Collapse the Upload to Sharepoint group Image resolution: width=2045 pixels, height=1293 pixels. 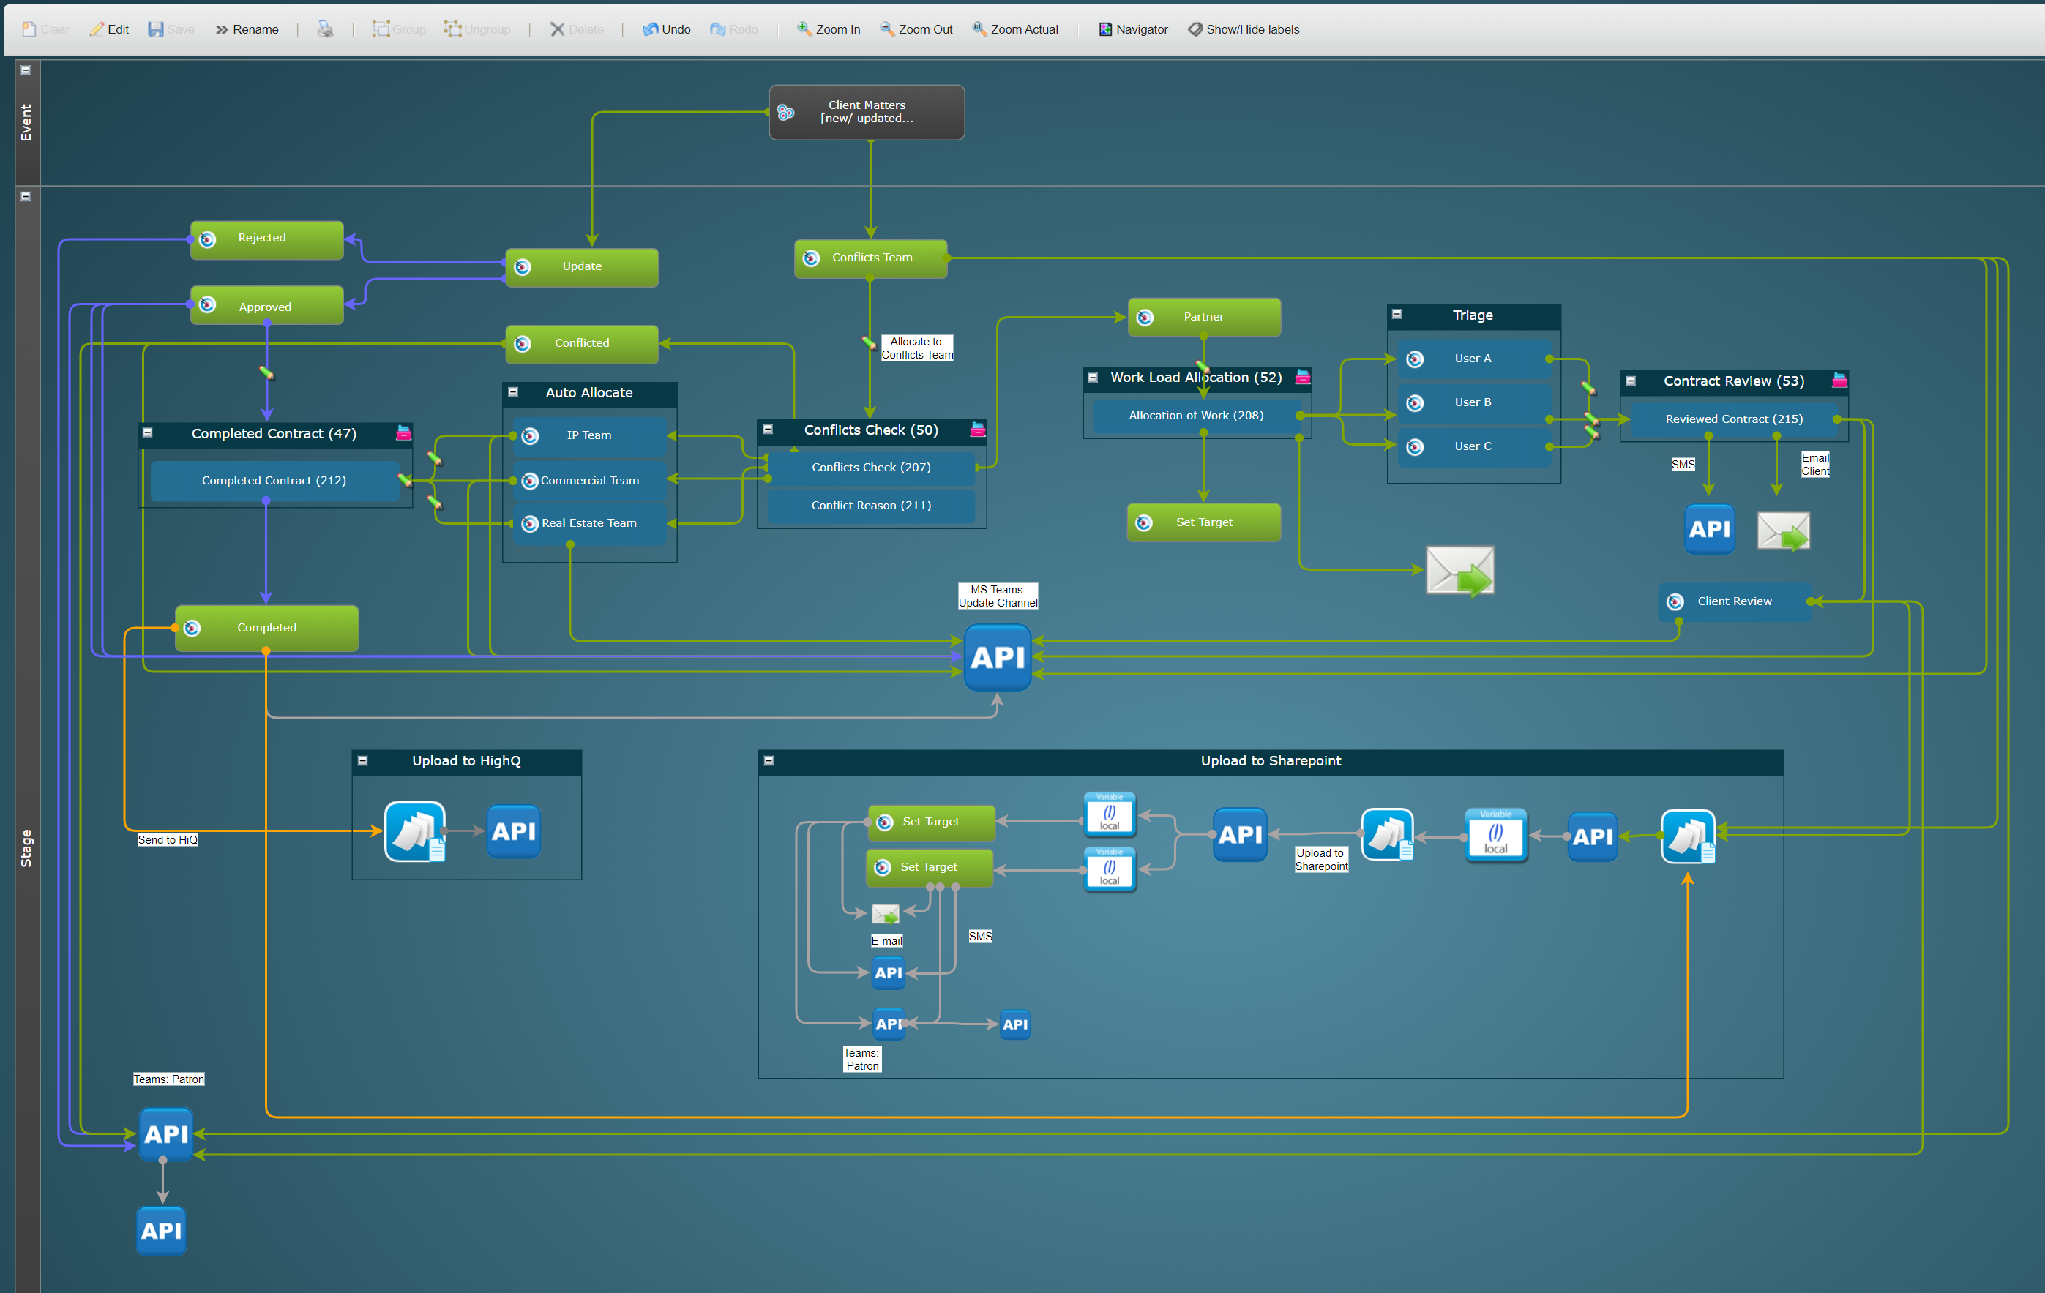click(x=769, y=761)
